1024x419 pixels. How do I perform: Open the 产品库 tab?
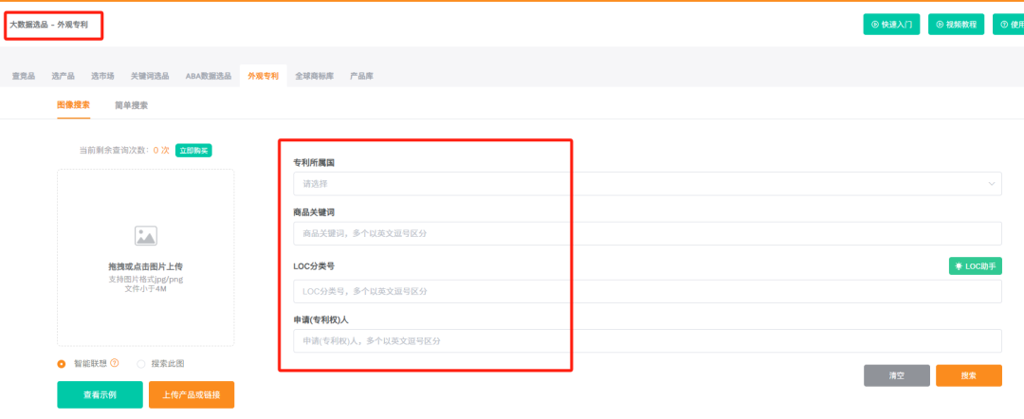coord(361,77)
